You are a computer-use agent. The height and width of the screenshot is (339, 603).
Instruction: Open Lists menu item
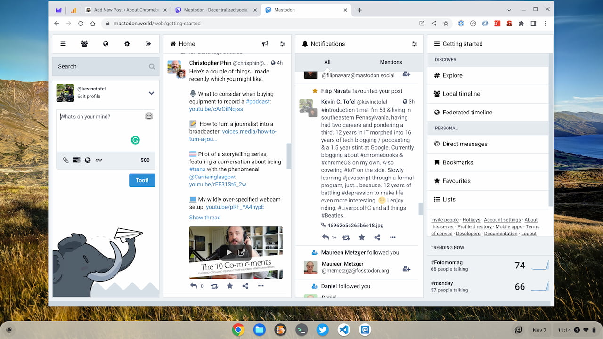(488, 199)
